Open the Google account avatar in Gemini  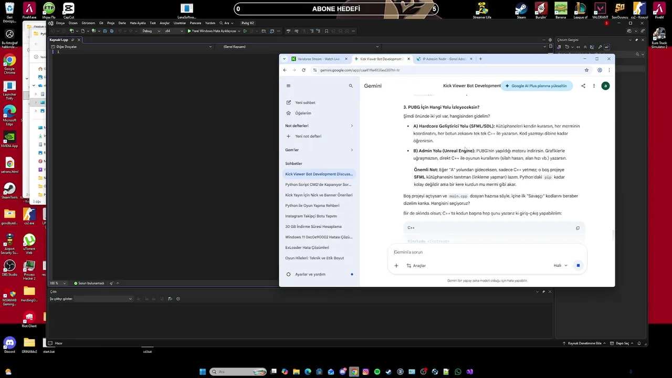click(x=605, y=86)
